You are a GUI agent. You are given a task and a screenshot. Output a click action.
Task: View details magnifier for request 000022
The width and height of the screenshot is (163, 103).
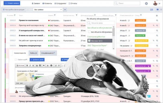(x=157, y=36)
